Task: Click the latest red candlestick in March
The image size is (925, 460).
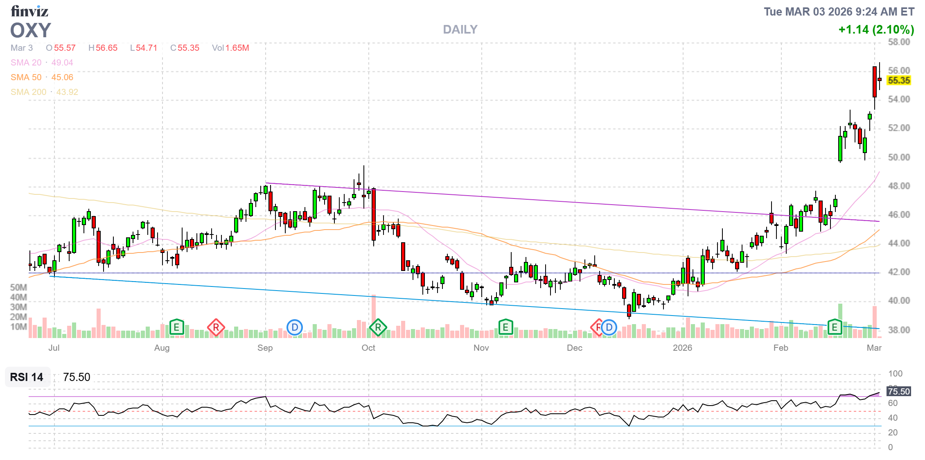Action: click(x=879, y=79)
